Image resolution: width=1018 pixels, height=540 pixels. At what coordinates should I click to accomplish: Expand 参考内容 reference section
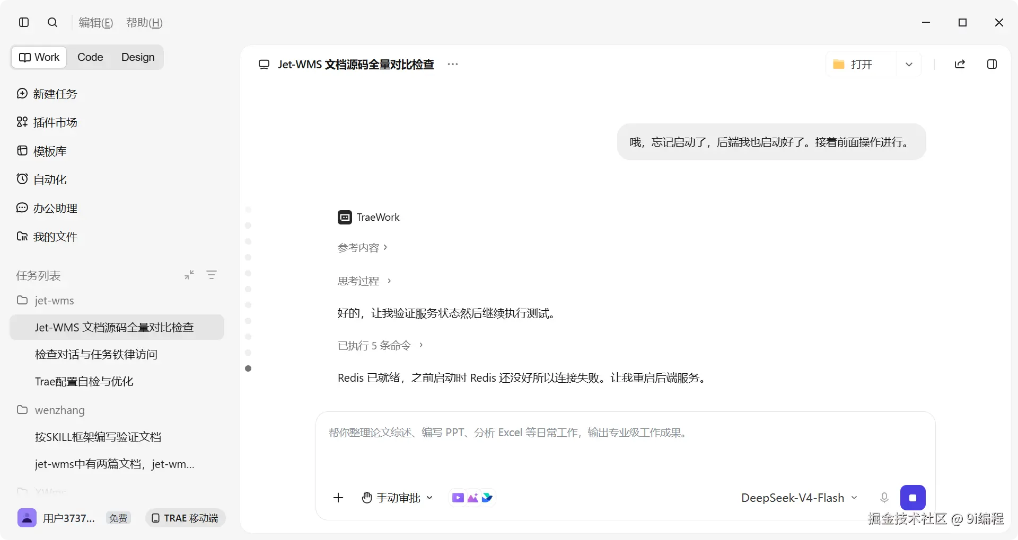363,248
